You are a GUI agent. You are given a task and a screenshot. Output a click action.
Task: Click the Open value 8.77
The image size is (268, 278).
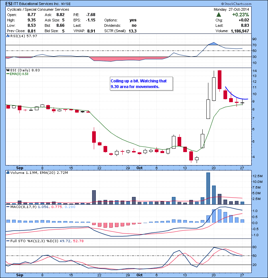(x=31, y=15)
